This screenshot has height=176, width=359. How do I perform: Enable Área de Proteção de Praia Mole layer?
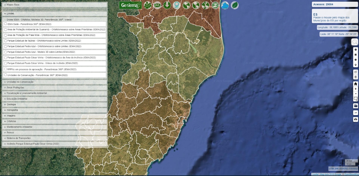click(6, 35)
